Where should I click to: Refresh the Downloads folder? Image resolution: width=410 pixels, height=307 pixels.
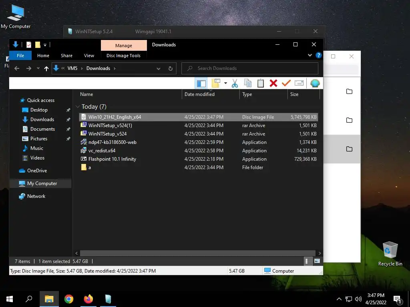(x=171, y=68)
